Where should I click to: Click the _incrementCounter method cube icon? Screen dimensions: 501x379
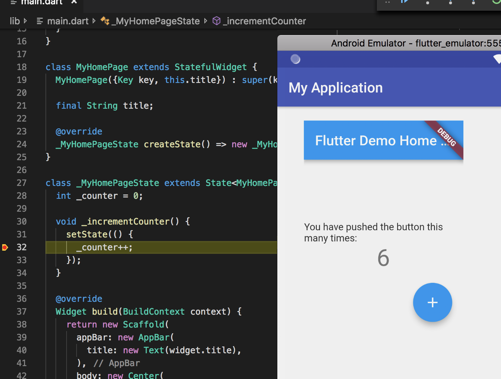pyautogui.click(x=217, y=21)
